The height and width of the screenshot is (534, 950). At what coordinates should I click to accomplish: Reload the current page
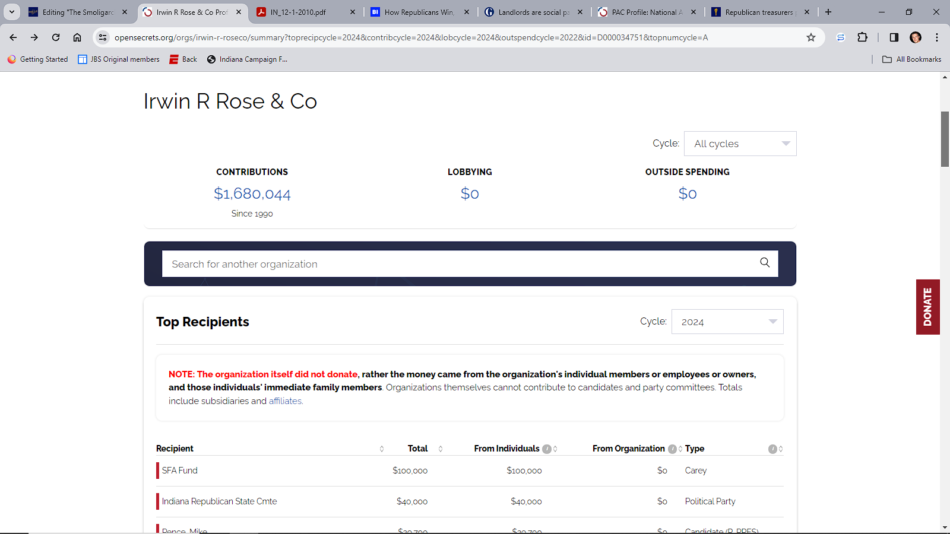coord(56,37)
